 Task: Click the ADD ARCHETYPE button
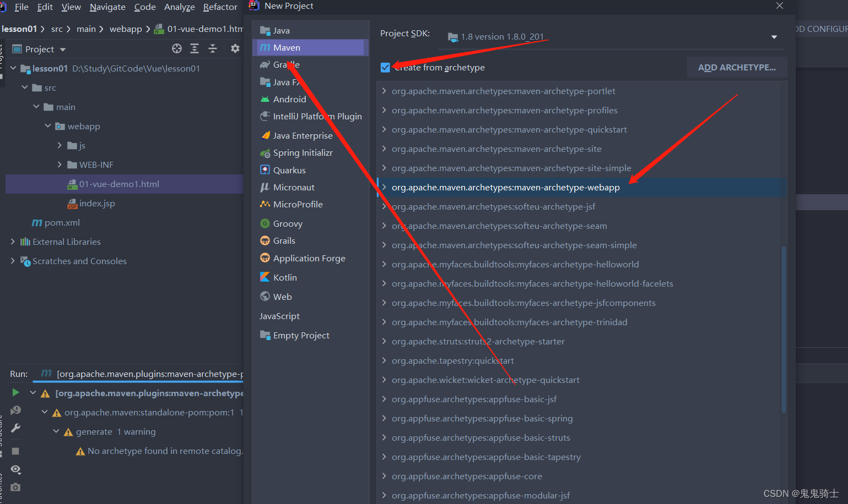(737, 67)
